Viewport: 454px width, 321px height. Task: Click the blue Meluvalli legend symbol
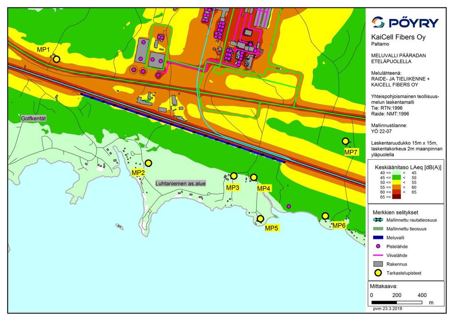(378, 238)
